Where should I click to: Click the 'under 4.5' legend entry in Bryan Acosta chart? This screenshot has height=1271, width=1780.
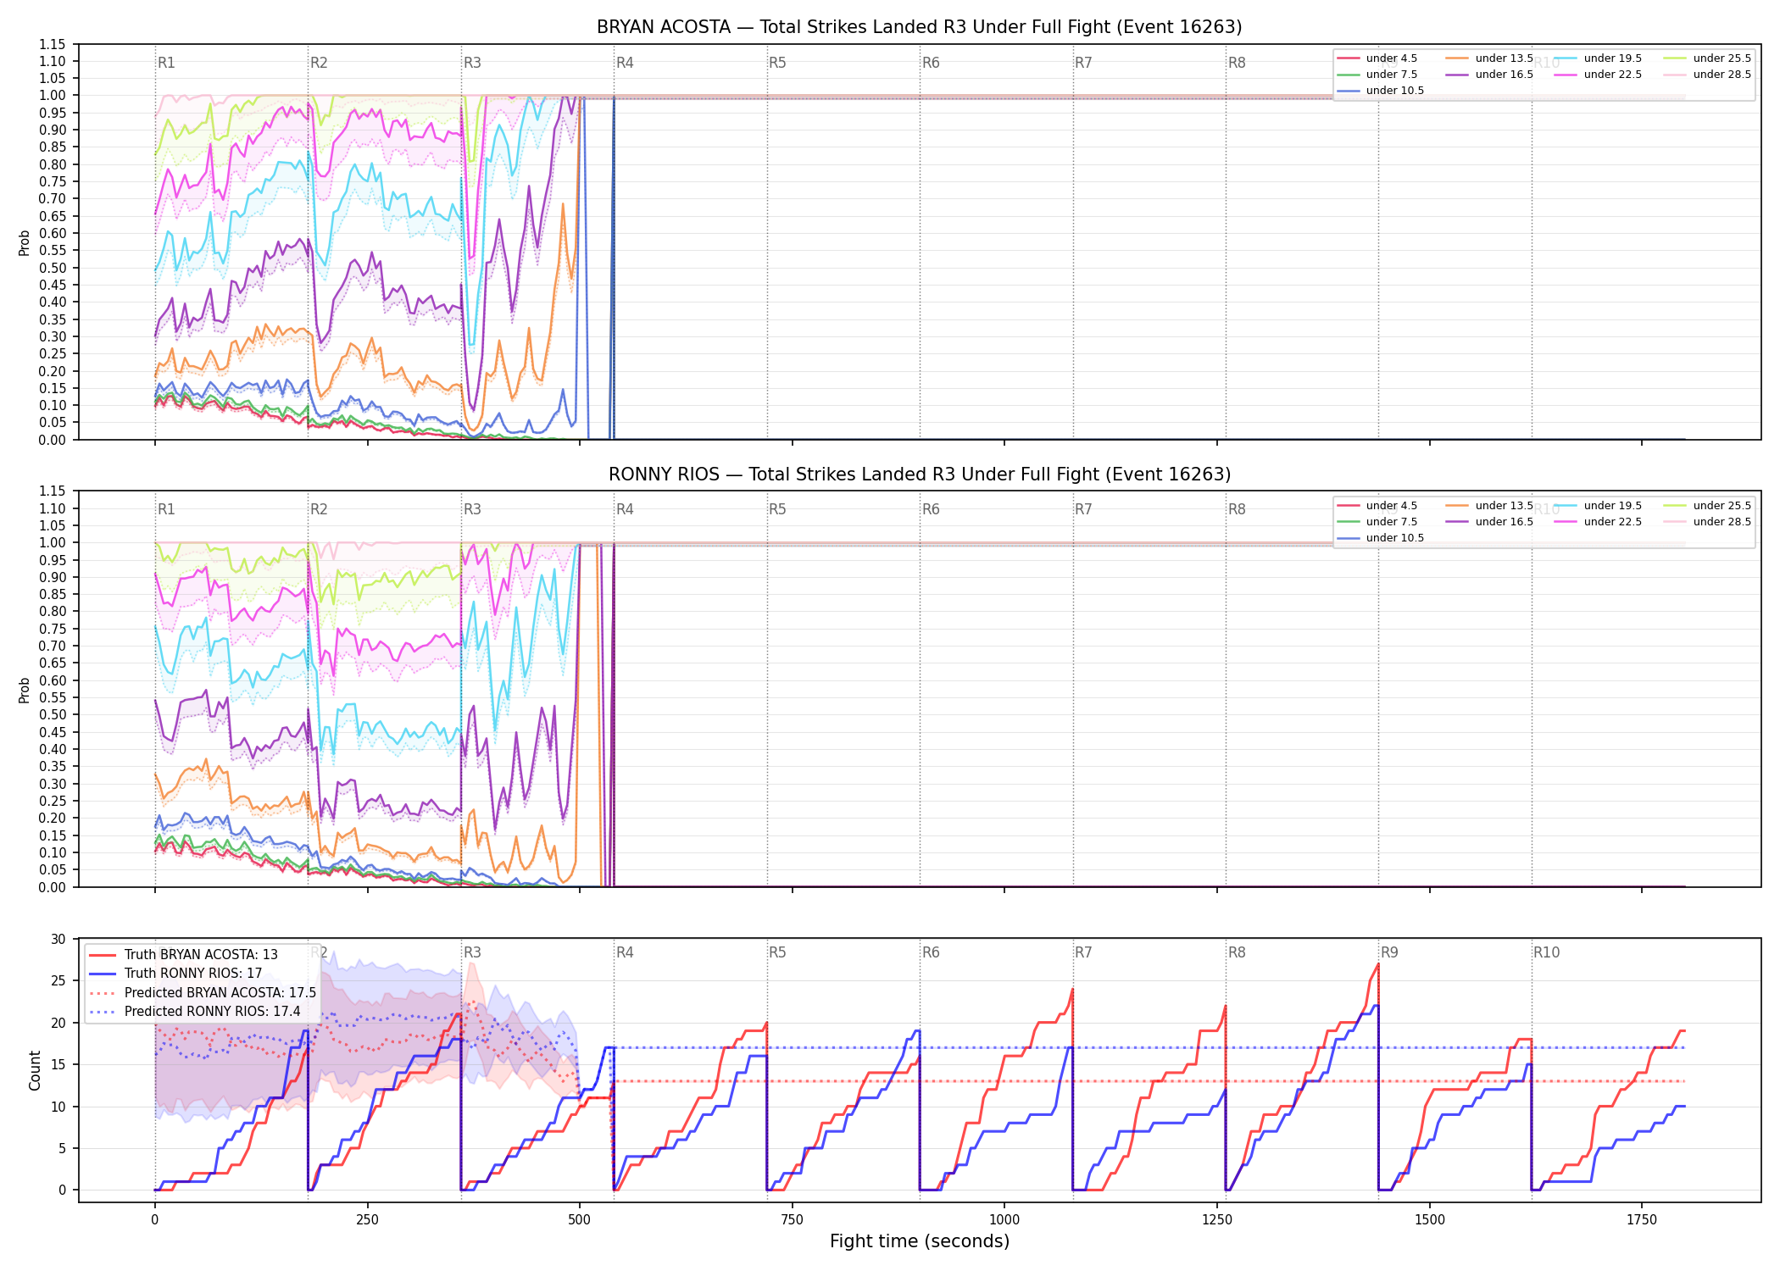(x=1377, y=58)
